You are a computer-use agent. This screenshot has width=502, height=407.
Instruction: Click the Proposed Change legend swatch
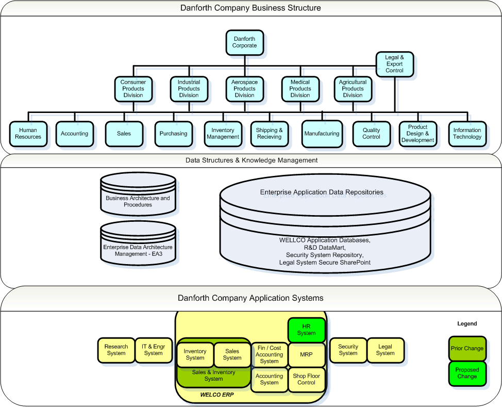(467, 373)
